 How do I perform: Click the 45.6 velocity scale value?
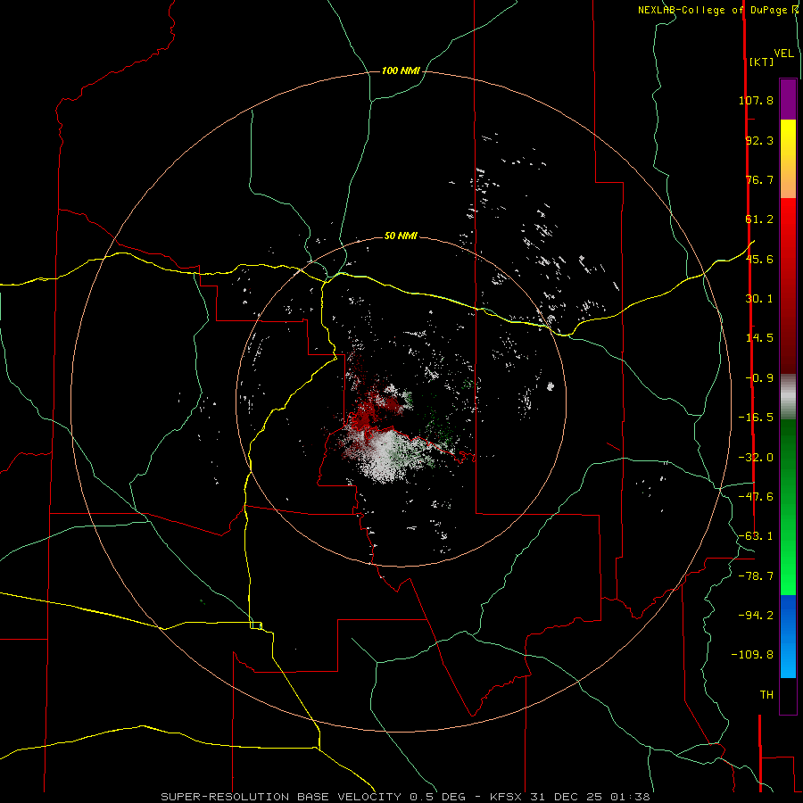759,259
